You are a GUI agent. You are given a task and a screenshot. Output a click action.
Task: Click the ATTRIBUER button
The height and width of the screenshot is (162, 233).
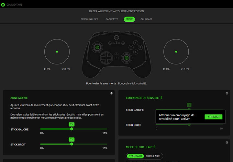[x=214, y=117]
